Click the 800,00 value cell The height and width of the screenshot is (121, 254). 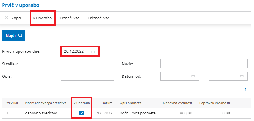tap(186, 113)
